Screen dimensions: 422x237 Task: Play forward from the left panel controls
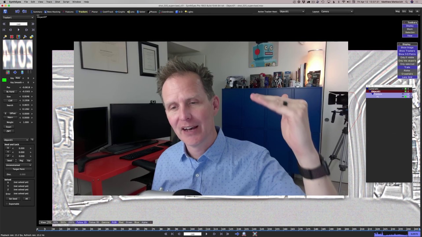coord(18,30)
